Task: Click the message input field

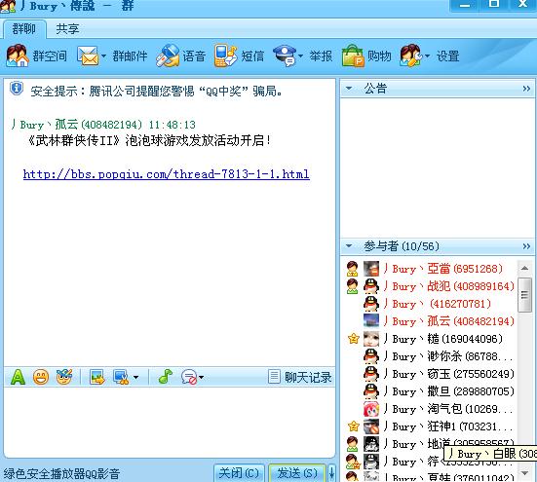Action: 170,423
